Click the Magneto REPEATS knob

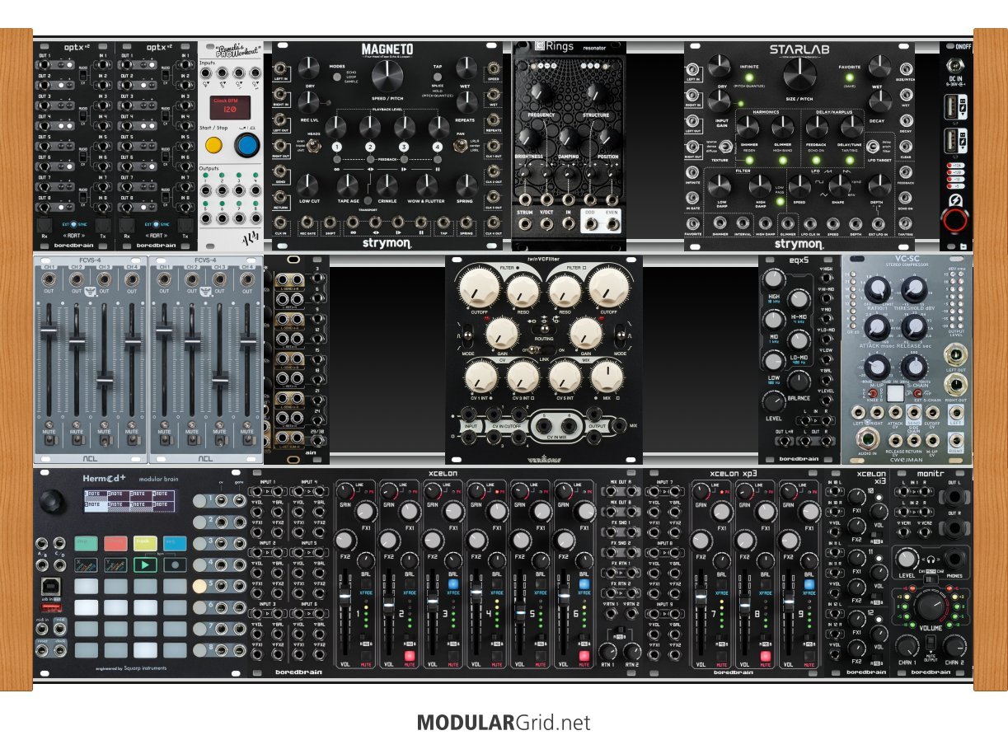(x=466, y=102)
